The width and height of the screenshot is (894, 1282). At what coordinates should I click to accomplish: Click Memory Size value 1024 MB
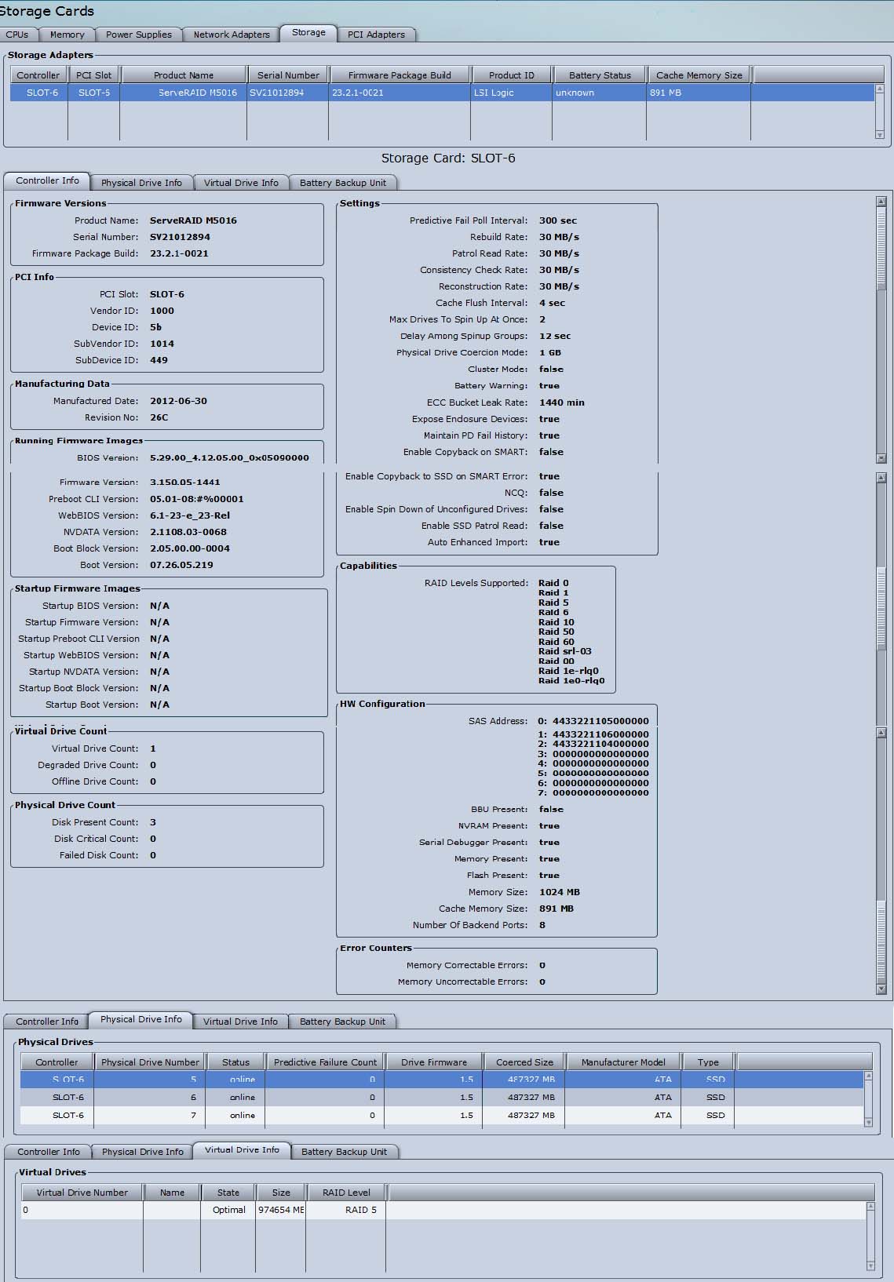pos(559,892)
